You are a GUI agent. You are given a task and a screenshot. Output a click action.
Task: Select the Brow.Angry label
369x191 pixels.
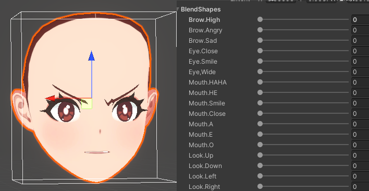coord(205,30)
